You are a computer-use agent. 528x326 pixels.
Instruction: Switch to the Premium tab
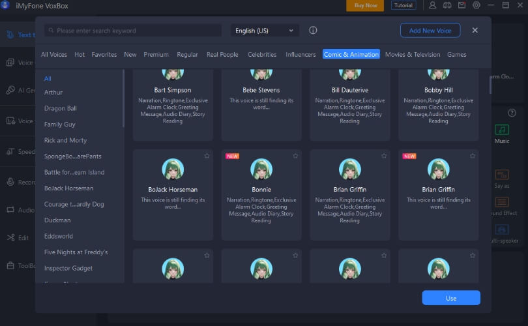pos(156,55)
